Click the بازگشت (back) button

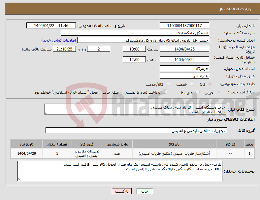[x=122, y=191]
